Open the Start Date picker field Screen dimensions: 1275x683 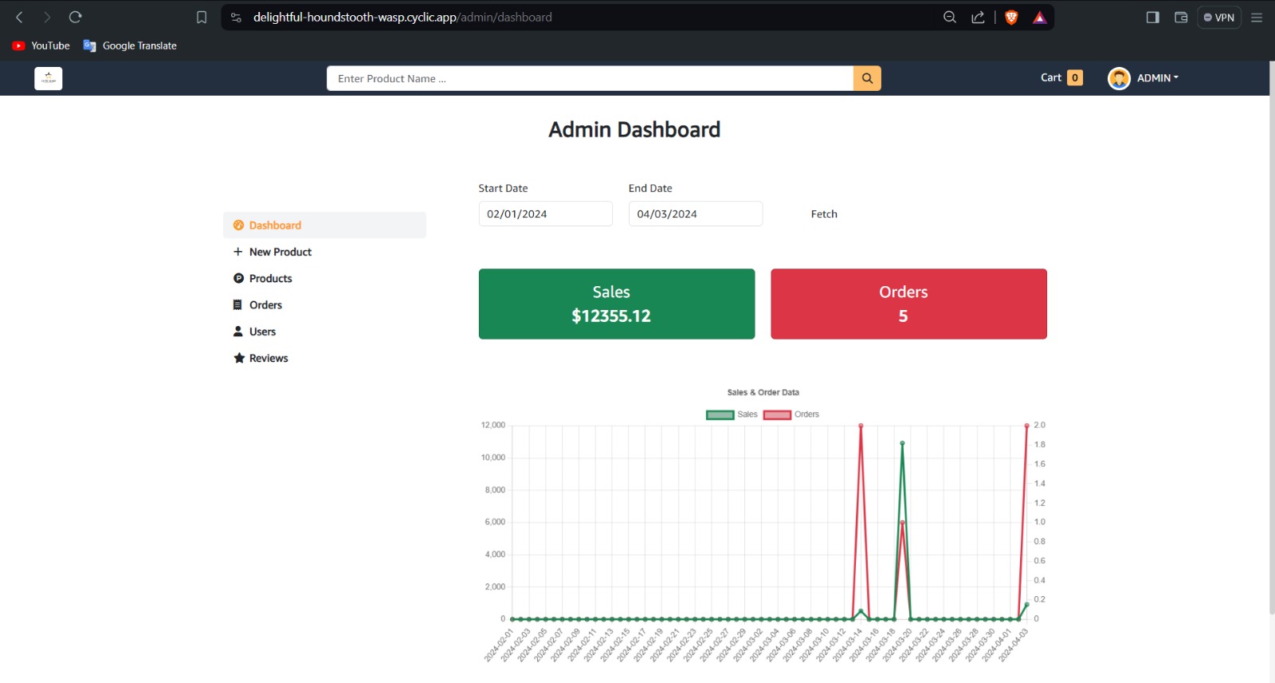click(546, 214)
